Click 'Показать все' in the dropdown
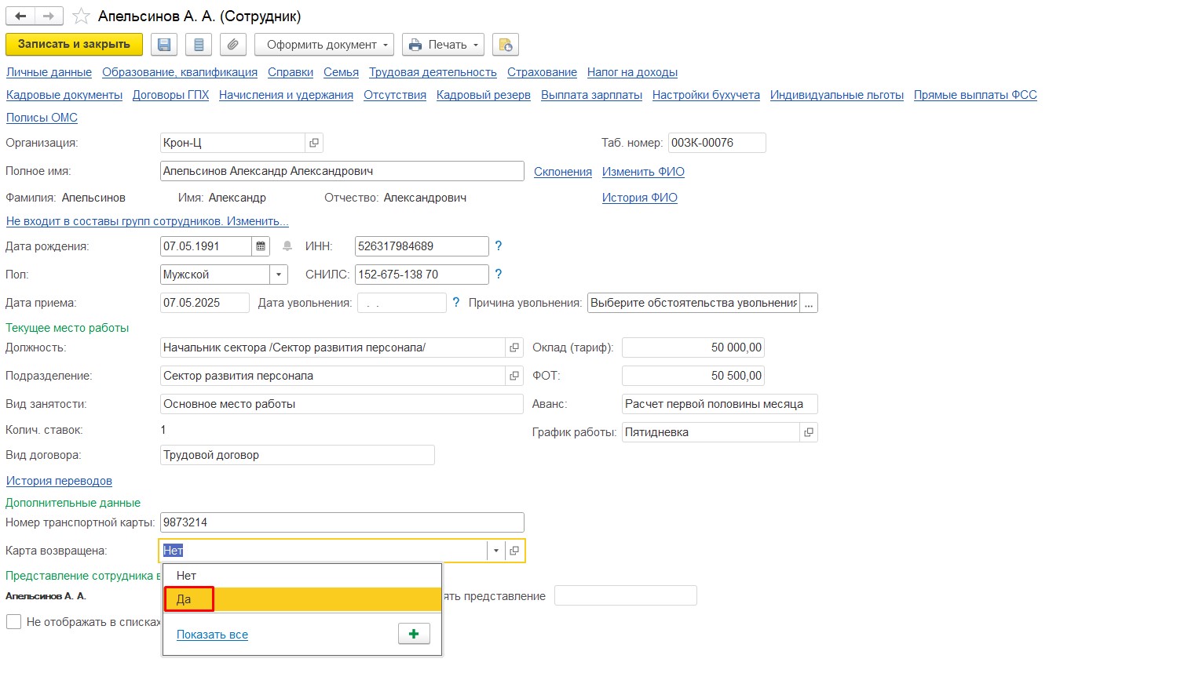This screenshot has height=684, width=1188. tap(212, 635)
